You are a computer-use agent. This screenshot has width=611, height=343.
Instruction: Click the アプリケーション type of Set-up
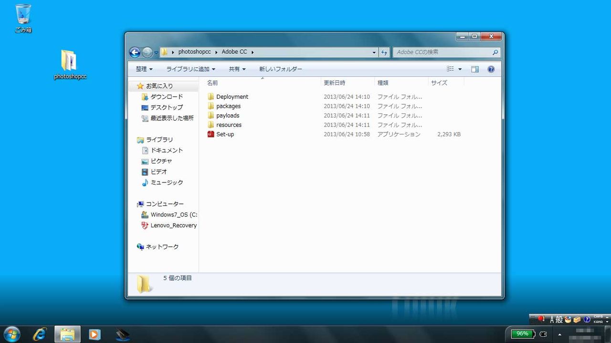pyautogui.click(x=399, y=134)
